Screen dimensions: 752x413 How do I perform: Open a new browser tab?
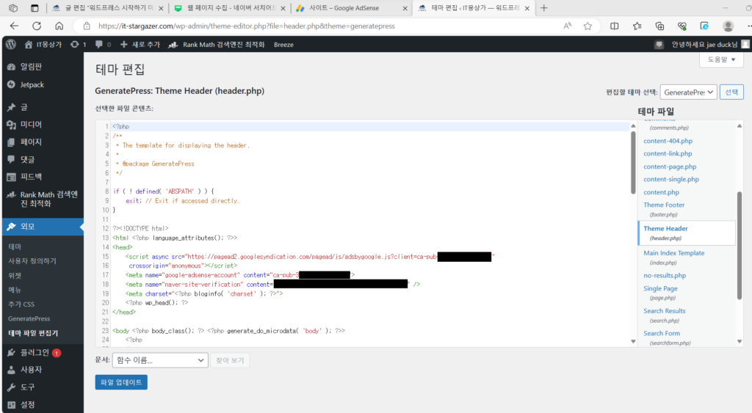[x=544, y=8]
